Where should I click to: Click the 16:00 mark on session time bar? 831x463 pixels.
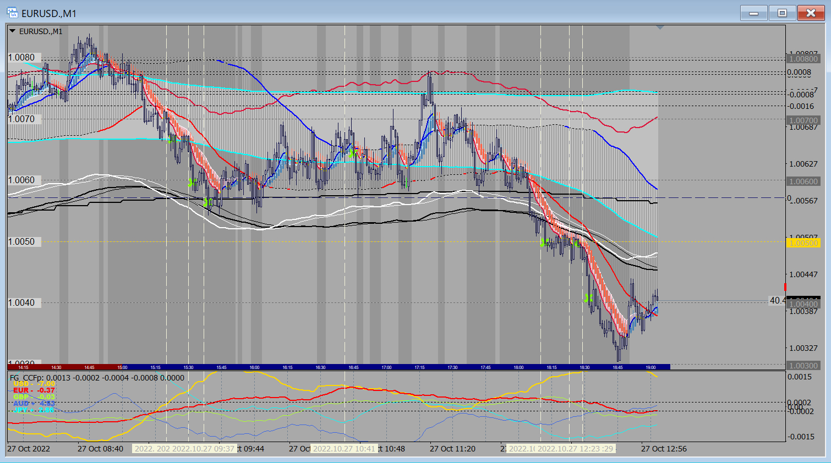tap(254, 367)
